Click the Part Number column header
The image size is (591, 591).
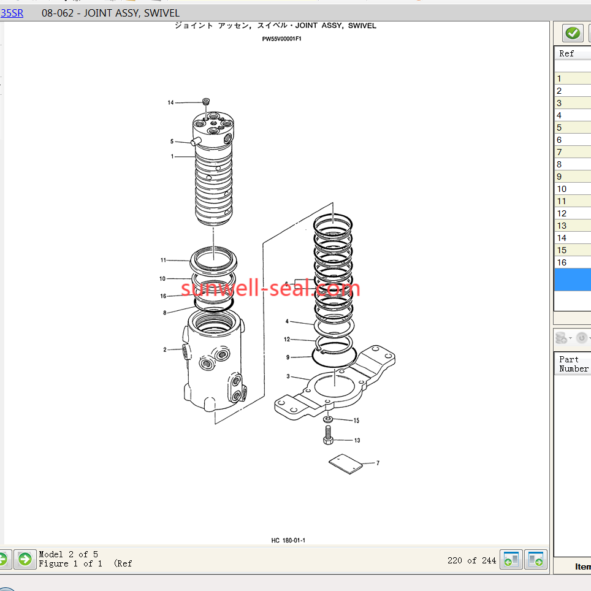pyautogui.click(x=573, y=364)
